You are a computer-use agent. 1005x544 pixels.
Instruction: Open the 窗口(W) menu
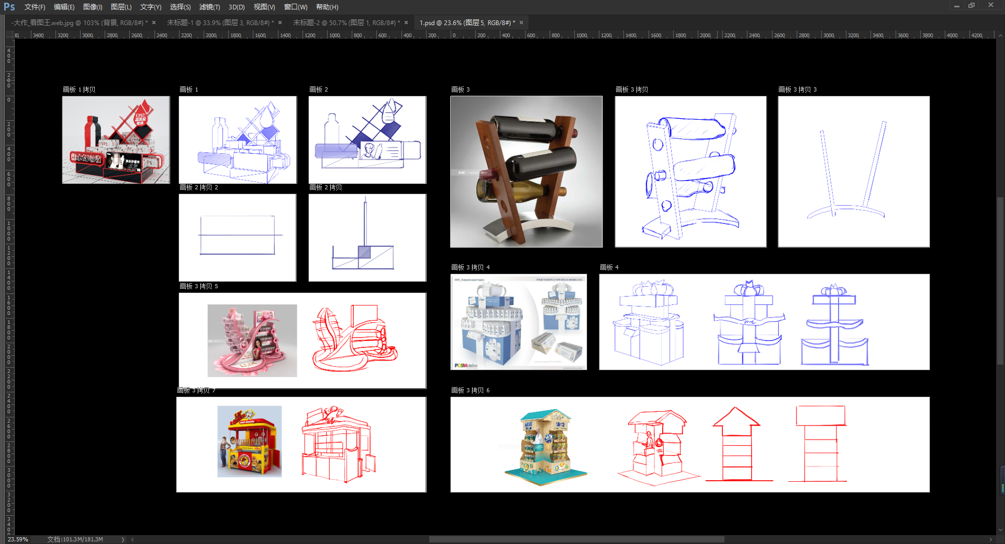click(296, 7)
